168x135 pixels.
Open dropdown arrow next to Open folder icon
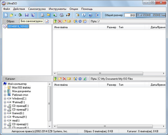[15, 15]
